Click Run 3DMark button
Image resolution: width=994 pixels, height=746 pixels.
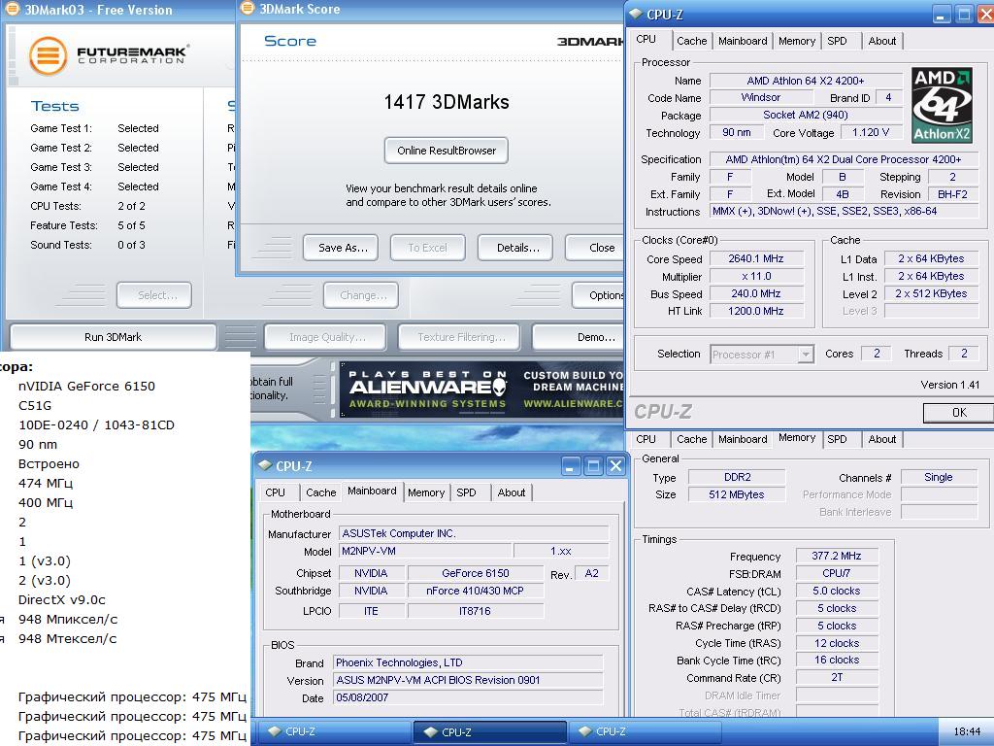click(x=113, y=337)
